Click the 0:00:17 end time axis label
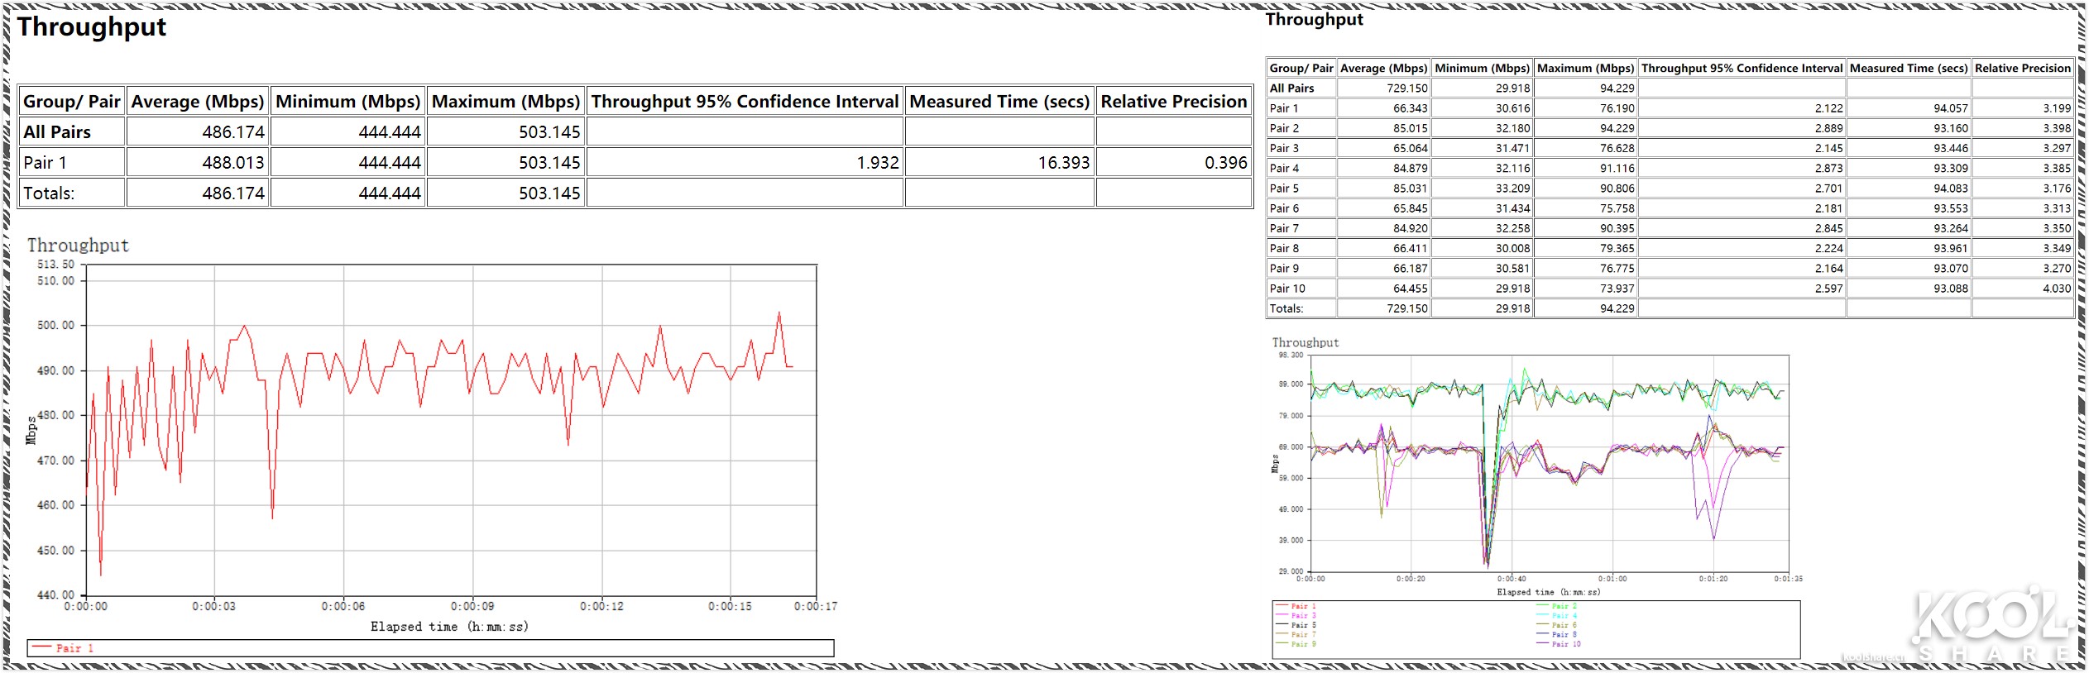 pyautogui.click(x=815, y=606)
